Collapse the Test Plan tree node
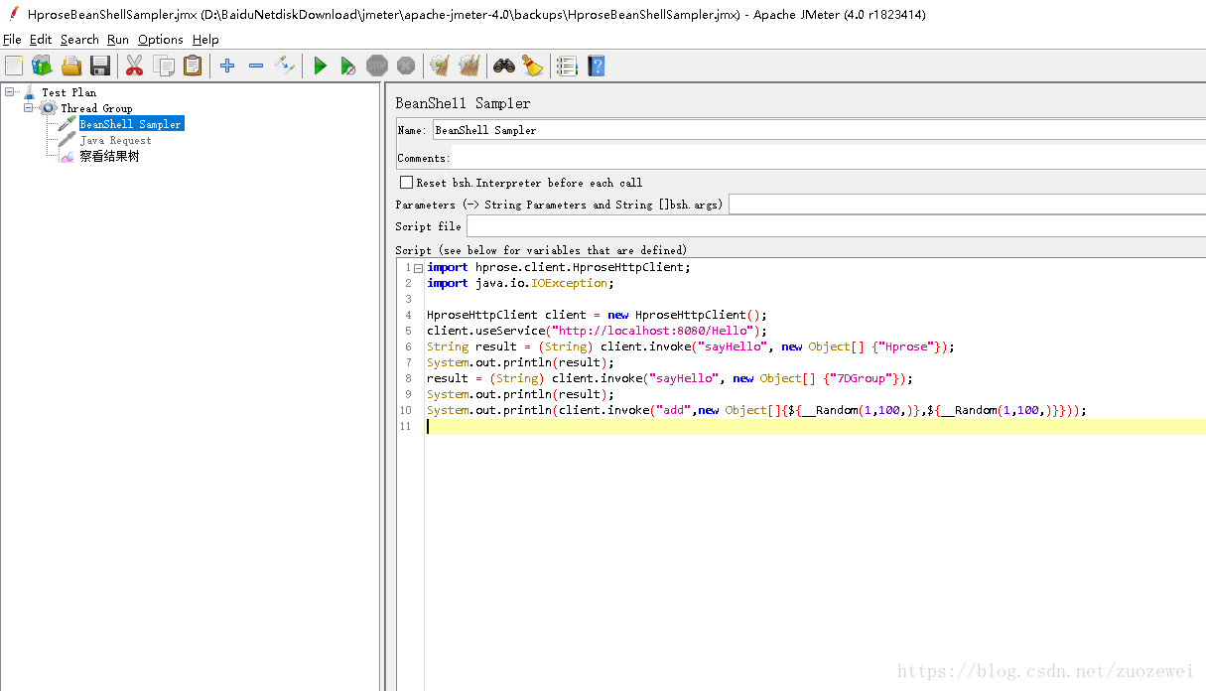 [10, 92]
